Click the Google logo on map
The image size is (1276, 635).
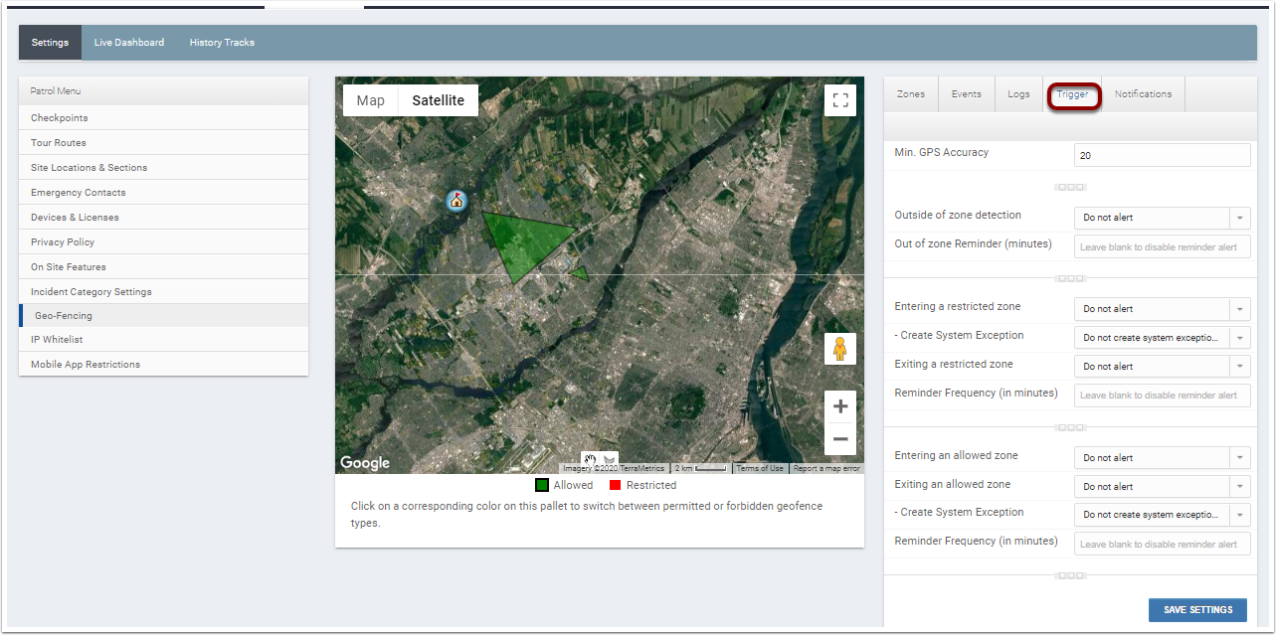coord(365,463)
